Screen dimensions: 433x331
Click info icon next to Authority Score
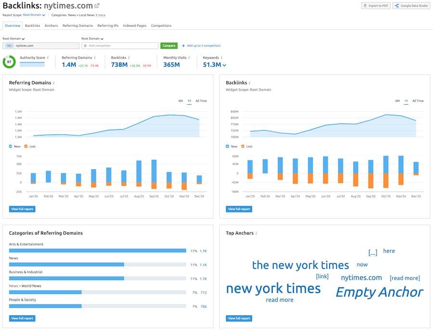click(x=48, y=58)
